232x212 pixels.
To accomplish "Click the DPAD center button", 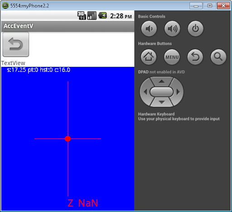I will tap(162, 92).
